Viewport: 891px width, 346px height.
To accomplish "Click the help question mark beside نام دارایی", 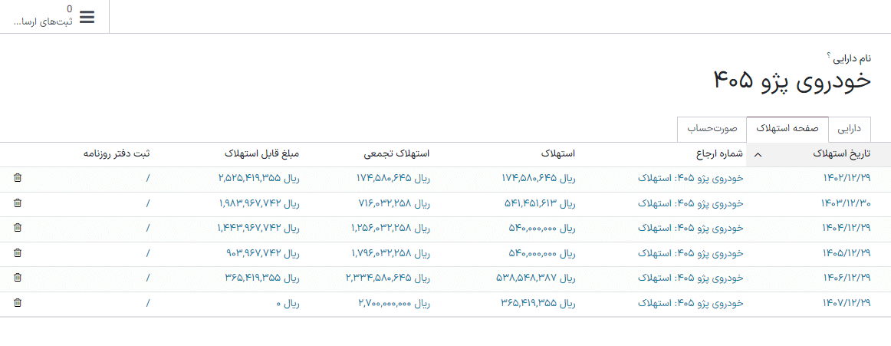I will point(829,55).
